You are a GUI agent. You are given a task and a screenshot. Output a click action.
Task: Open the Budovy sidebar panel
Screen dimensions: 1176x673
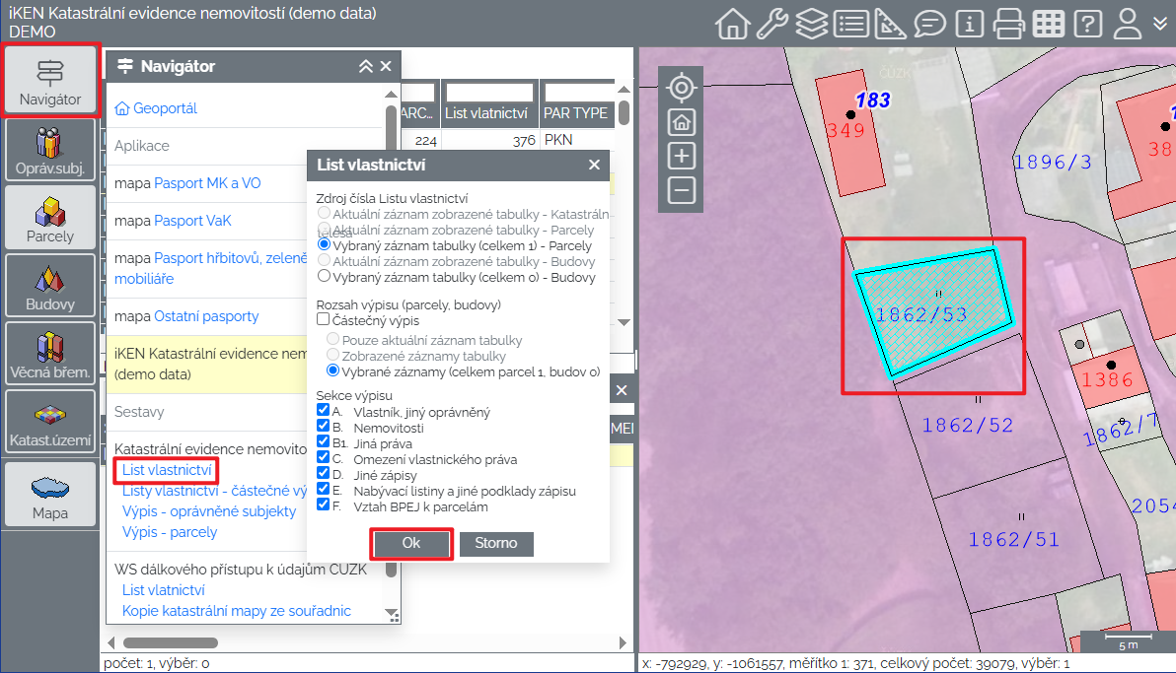(x=50, y=288)
